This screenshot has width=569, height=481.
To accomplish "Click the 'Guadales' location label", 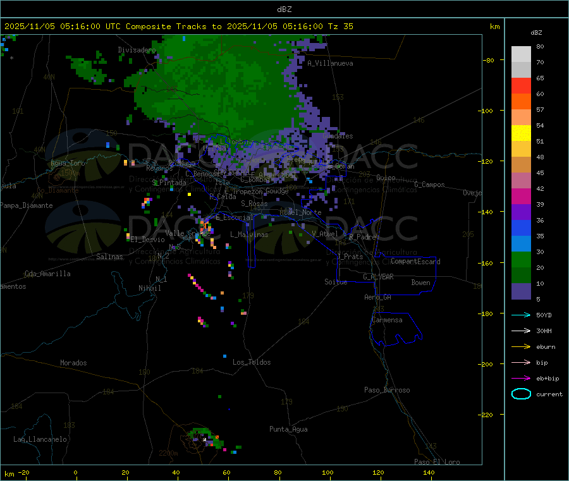I will tap(338, 136).
